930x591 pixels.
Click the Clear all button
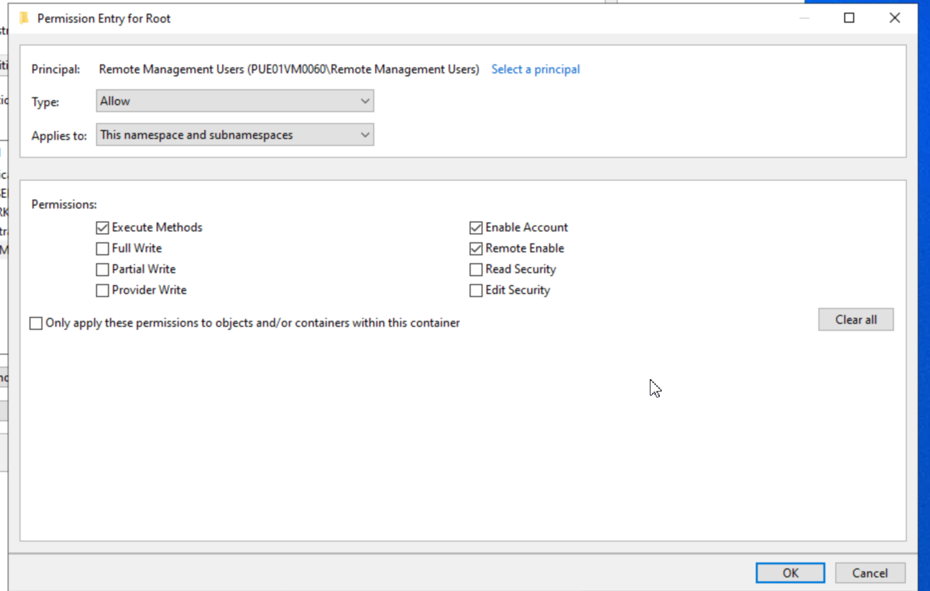856,319
